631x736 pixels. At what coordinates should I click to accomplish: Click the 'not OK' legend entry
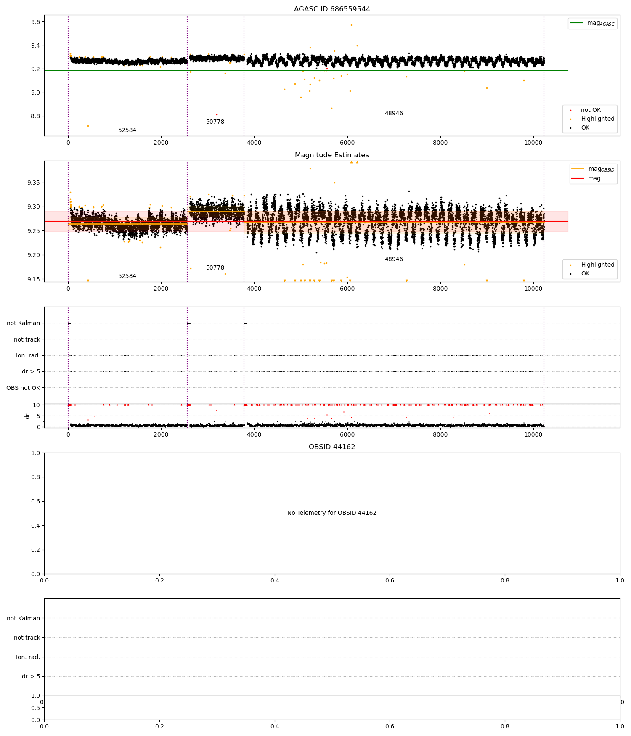[586, 110]
